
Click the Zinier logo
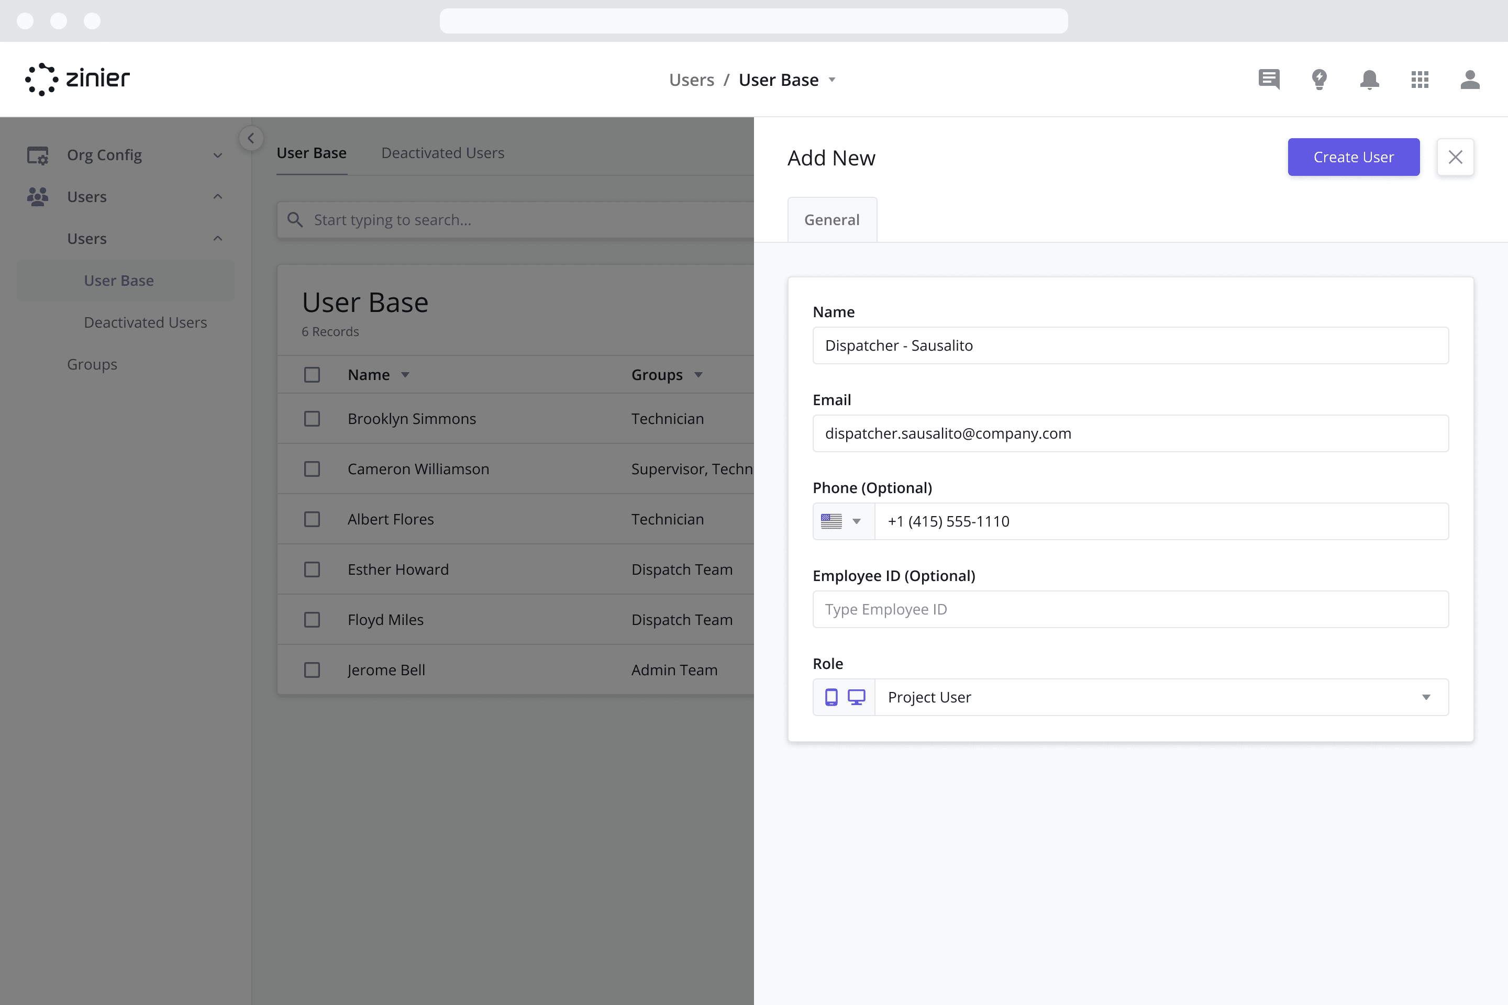pyautogui.click(x=77, y=80)
